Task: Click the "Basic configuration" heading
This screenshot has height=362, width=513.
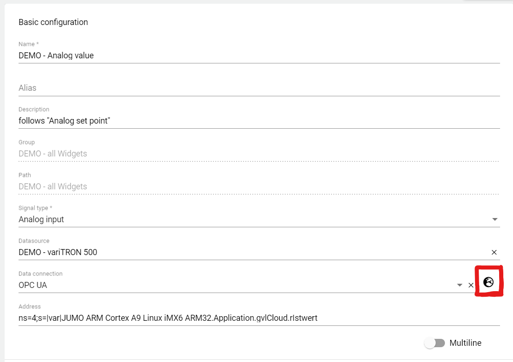Action: [x=53, y=22]
